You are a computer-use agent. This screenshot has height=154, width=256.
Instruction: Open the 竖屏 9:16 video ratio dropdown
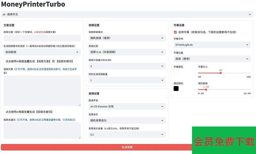(x=127, y=52)
